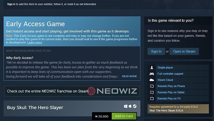
Task: Click the Sign In button
Action: coord(156,51)
